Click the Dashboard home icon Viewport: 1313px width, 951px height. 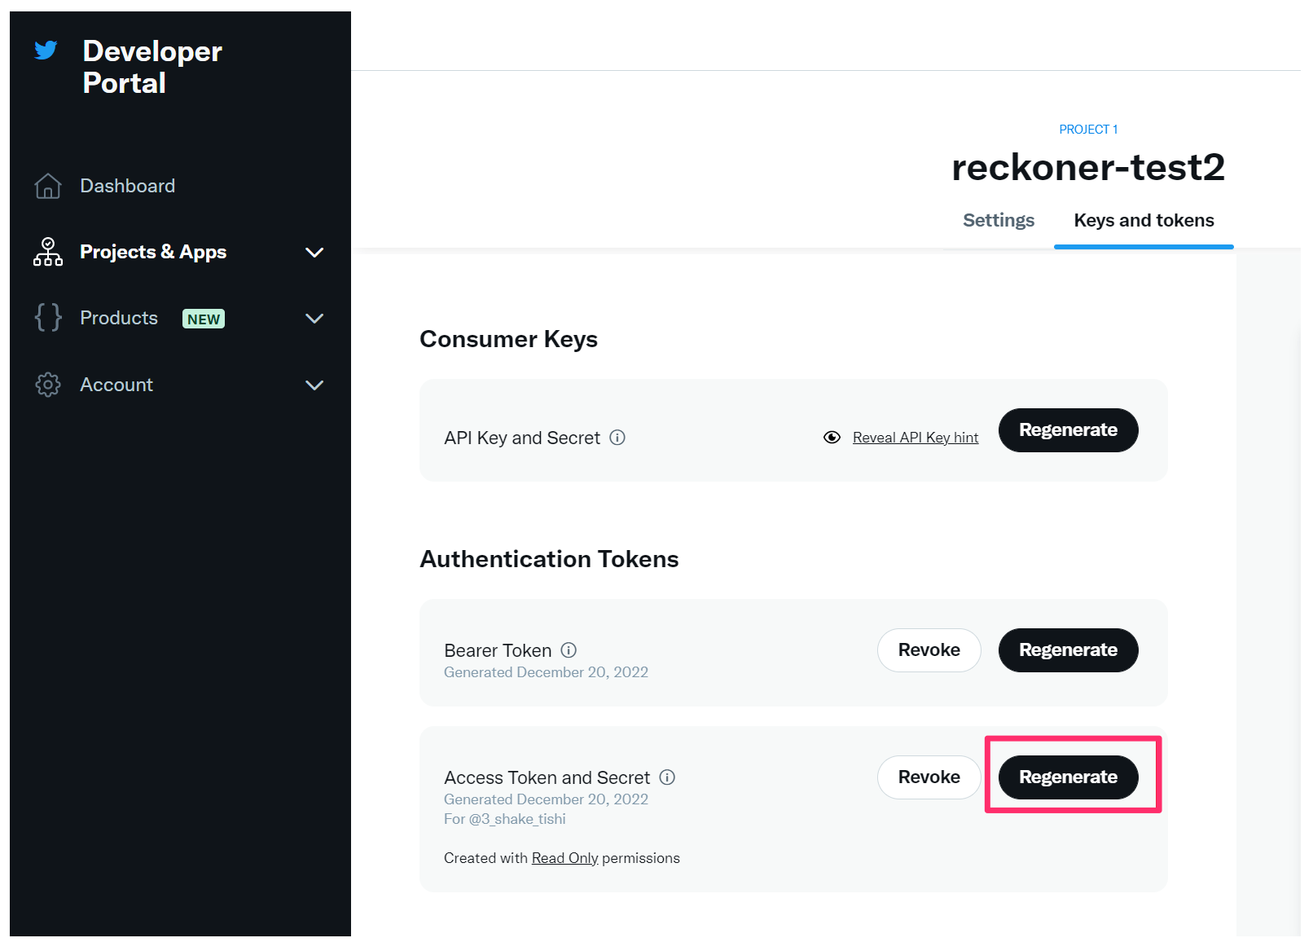pos(48,186)
